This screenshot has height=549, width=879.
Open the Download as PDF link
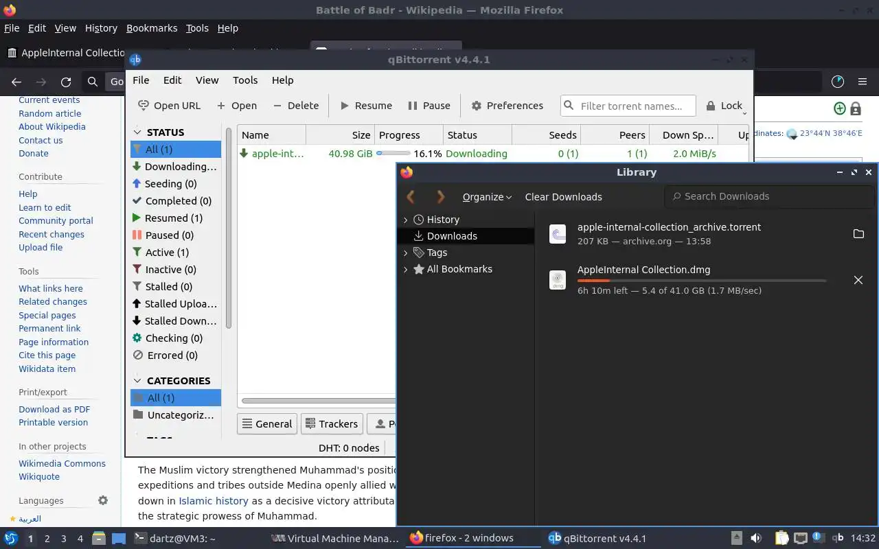[x=54, y=410]
